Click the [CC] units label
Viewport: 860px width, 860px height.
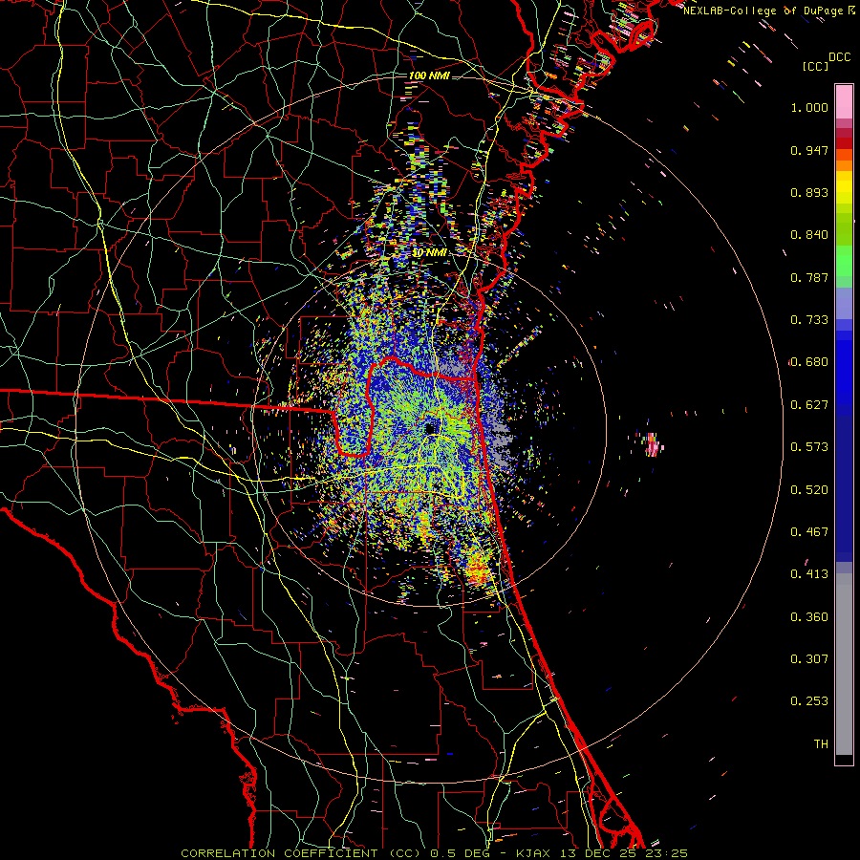coord(816,66)
